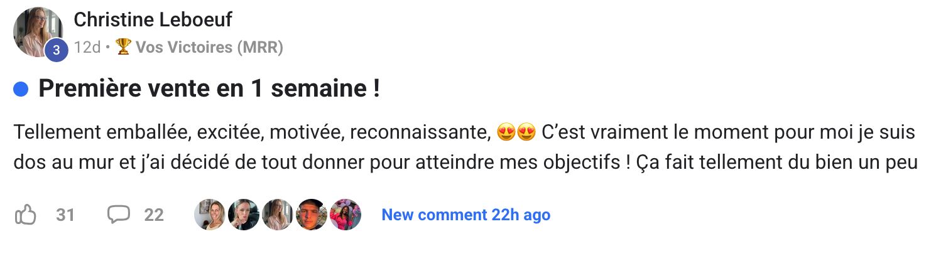Click the 31 likes count
936x256 pixels.
[x=65, y=215]
